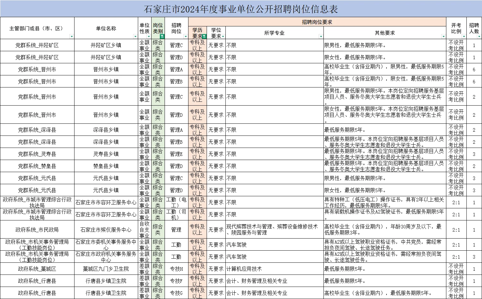Open the active filter funnel on 岗位类别 column
This screenshot has width=482, height=299.
pyautogui.click(x=162, y=36)
